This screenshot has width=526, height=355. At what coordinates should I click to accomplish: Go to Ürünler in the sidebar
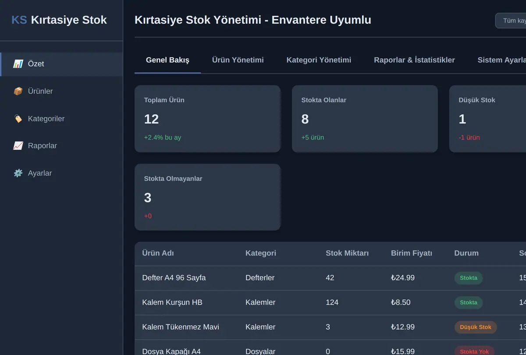coord(61,91)
